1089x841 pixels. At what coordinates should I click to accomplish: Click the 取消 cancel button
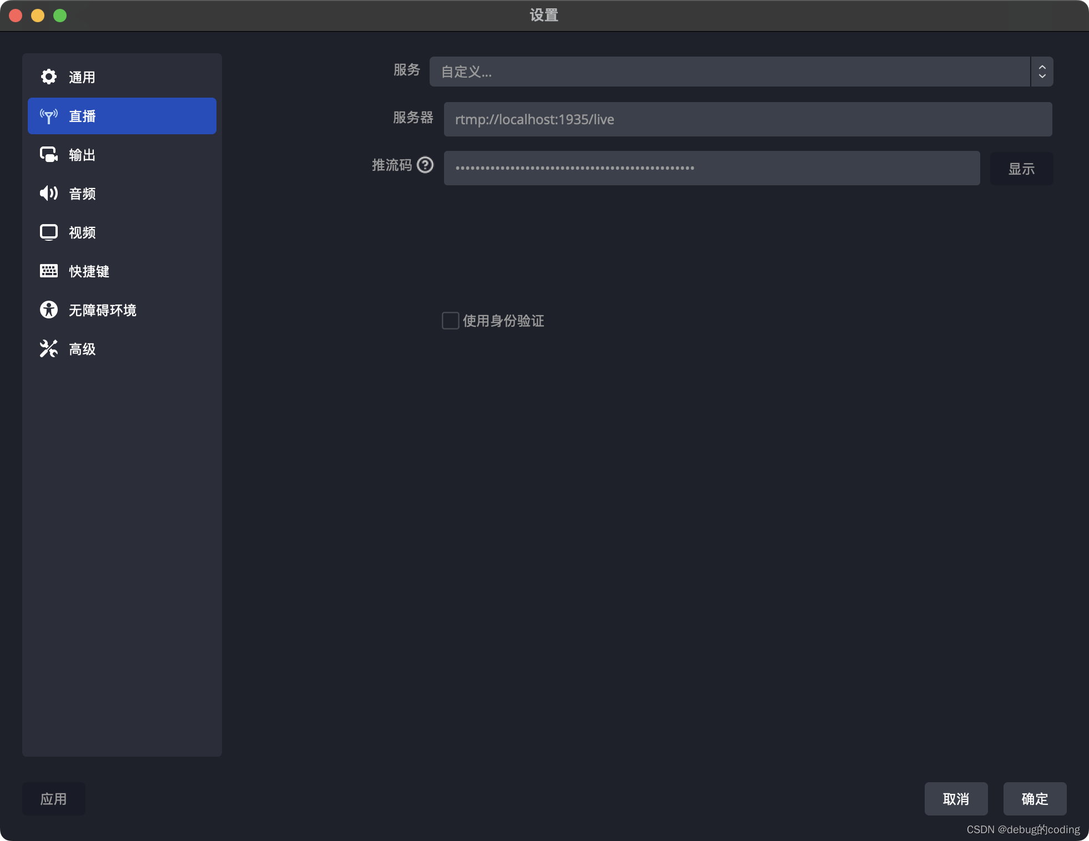[956, 799]
